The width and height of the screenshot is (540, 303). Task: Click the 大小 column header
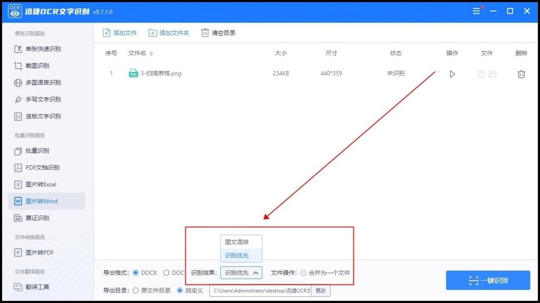click(x=281, y=53)
